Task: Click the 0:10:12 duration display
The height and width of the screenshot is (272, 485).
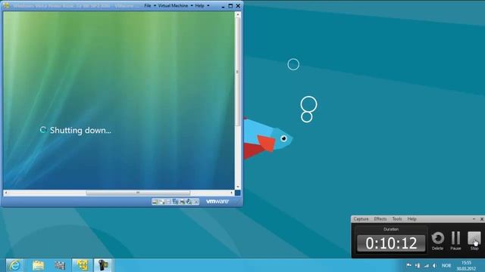Action: point(391,243)
